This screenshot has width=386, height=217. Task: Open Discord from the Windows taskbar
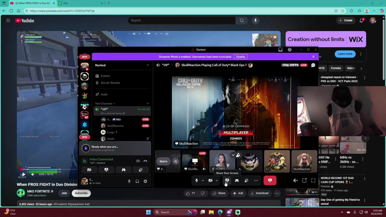click(x=229, y=212)
